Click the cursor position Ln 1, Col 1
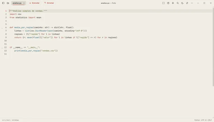Screen dimensions: 214x122 tap(6, 120)
